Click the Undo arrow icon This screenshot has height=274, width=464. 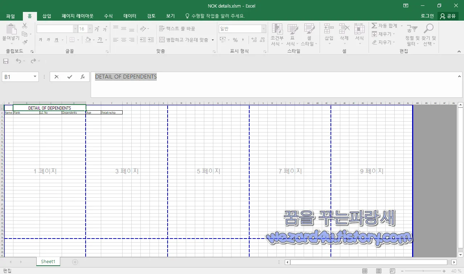tap(18, 61)
